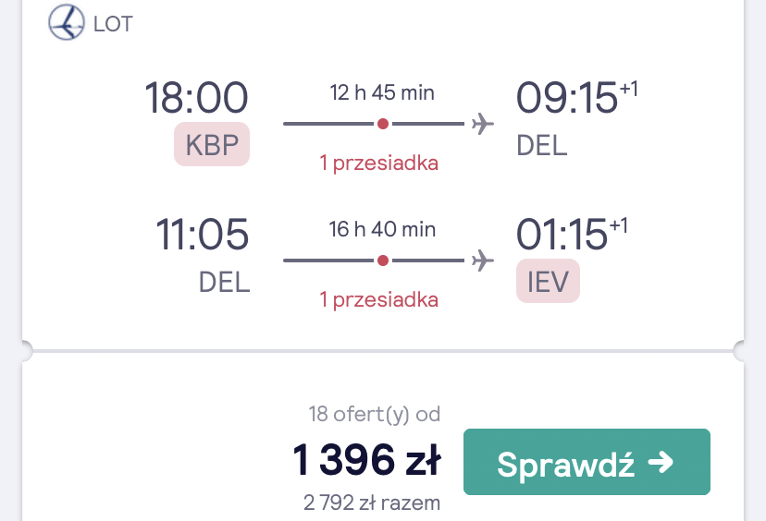Click the red stopover dot on return flight
The height and width of the screenshot is (521, 766).
tap(383, 260)
